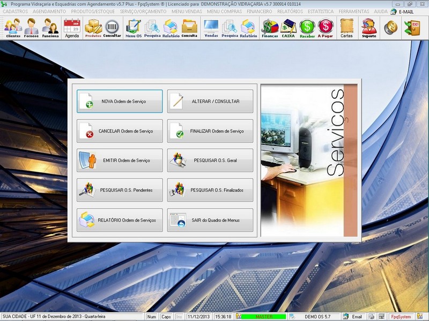Open the CADASTROS menu
Screen dimensions: 429x321
(x=16, y=11)
